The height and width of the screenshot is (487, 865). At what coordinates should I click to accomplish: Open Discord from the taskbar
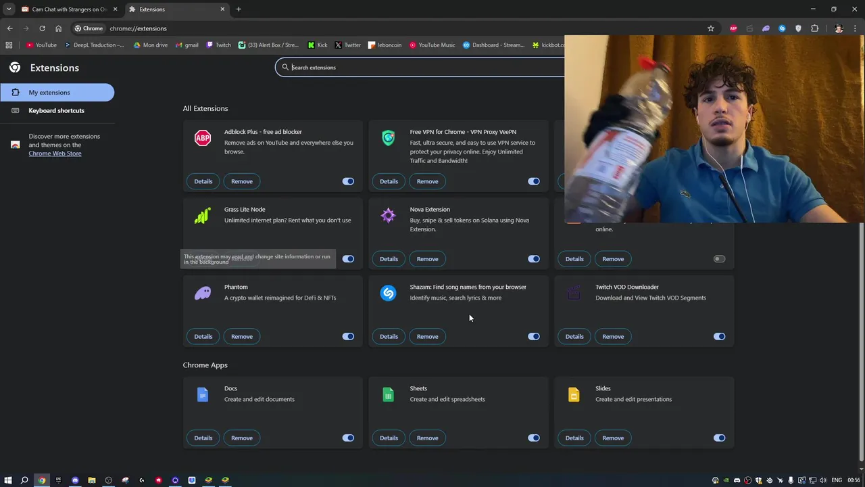tap(75, 480)
